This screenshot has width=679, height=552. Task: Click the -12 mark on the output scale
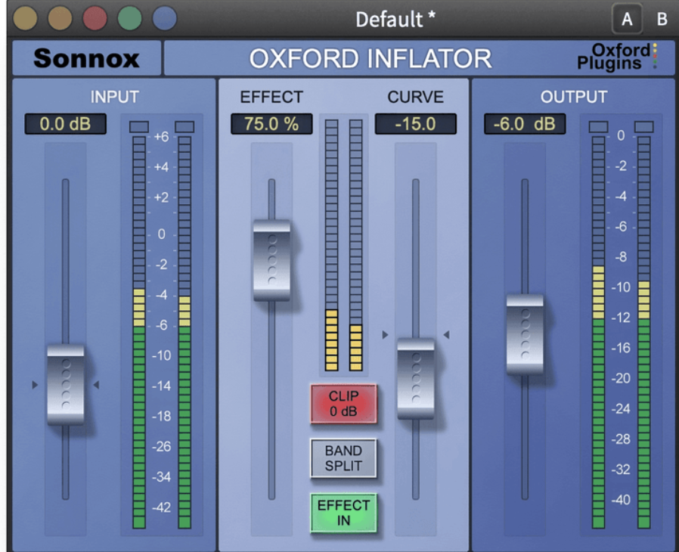click(621, 318)
